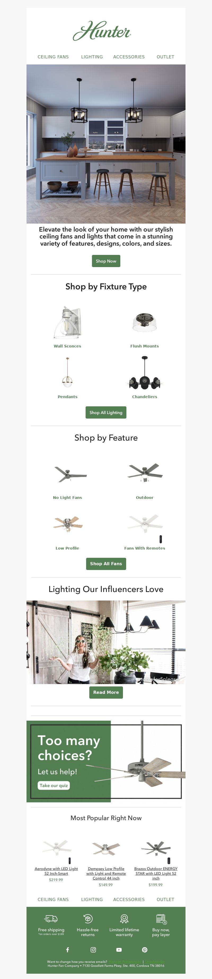The height and width of the screenshot is (979, 212).
Task: Click the free shipping truck icon
Action: tap(51, 919)
